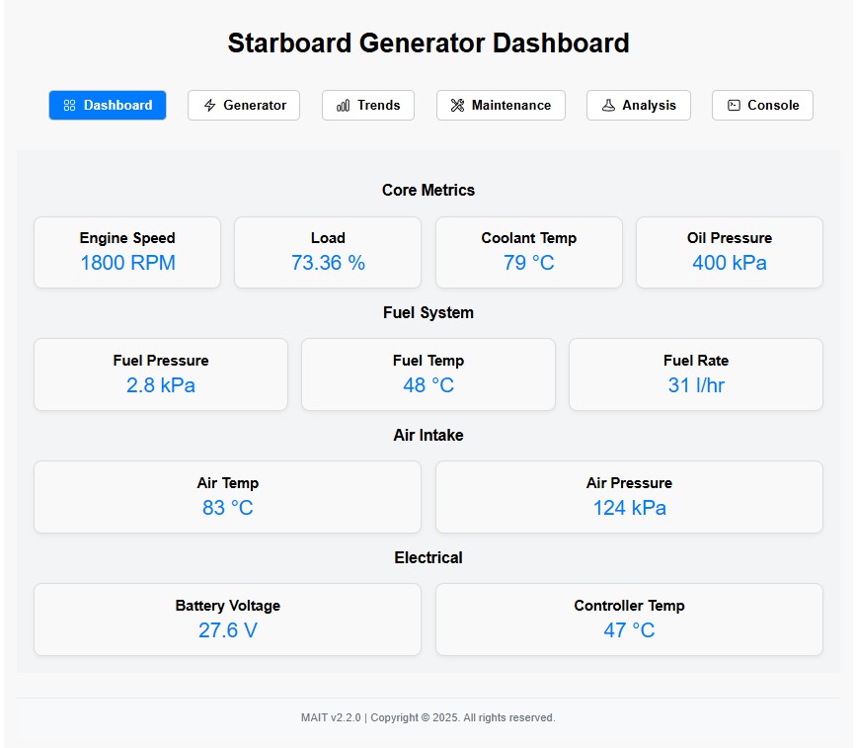Select the Oil Pressure metric card
Viewport: 856px width, 748px height.
point(729,252)
